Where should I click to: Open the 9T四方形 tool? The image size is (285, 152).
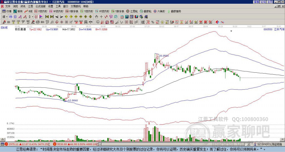point(102,11)
